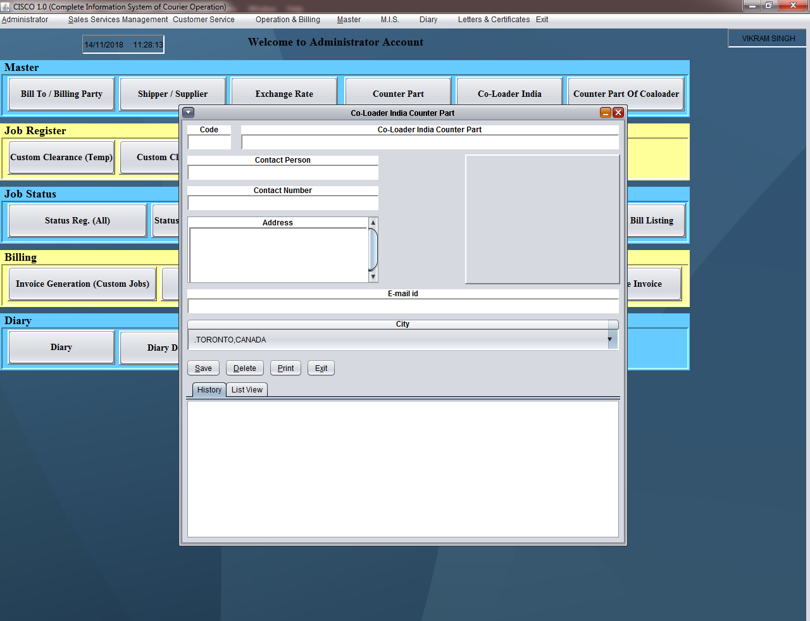Open Custom Clearance (Temp) job register
This screenshot has height=621, width=810.
61,157
